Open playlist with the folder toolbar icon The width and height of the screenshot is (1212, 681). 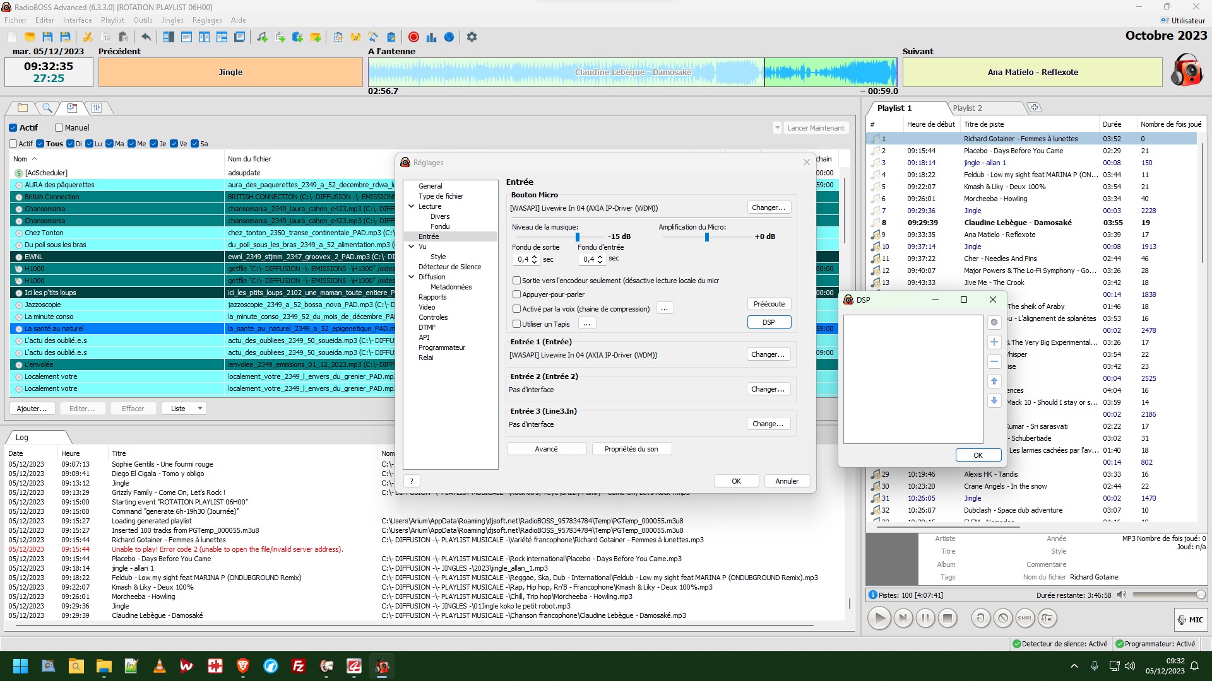(x=30, y=37)
